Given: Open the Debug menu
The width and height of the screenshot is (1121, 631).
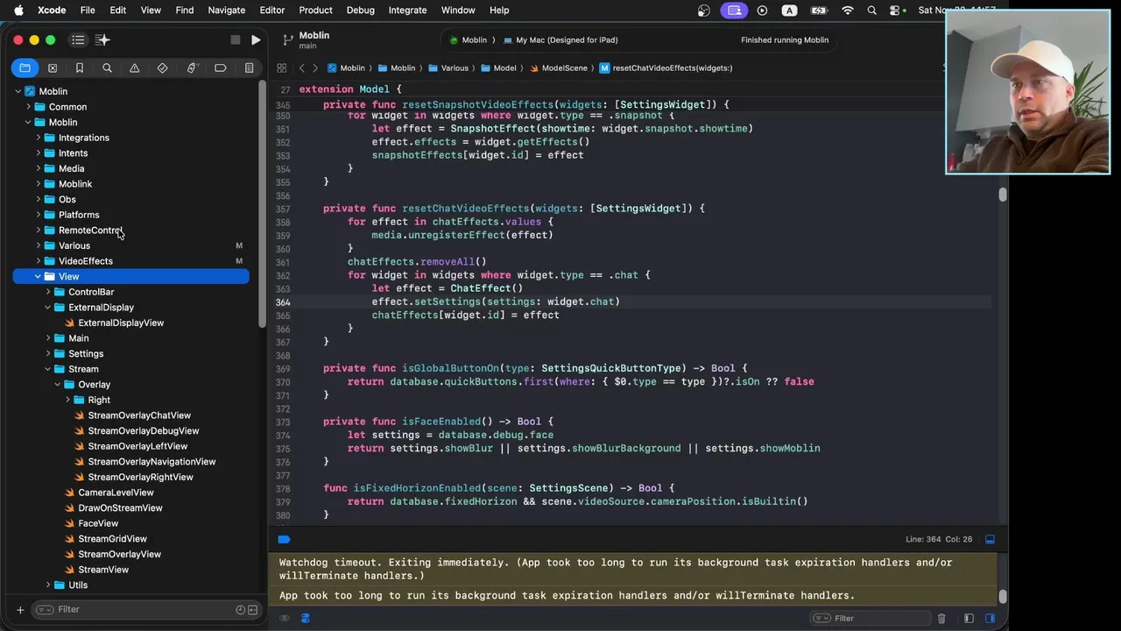Looking at the screenshot, I should click(360, 10).
